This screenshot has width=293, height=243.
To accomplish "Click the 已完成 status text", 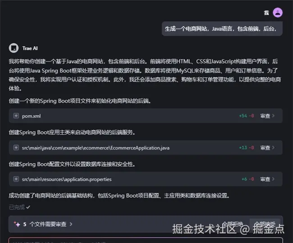I will (x=17, y=207).
